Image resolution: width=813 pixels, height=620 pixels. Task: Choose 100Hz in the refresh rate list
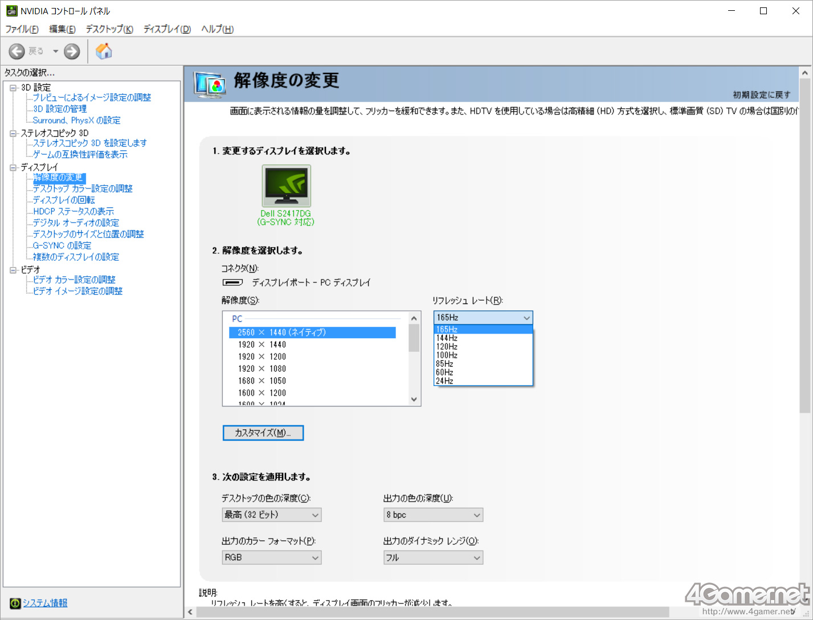point(483,355)
